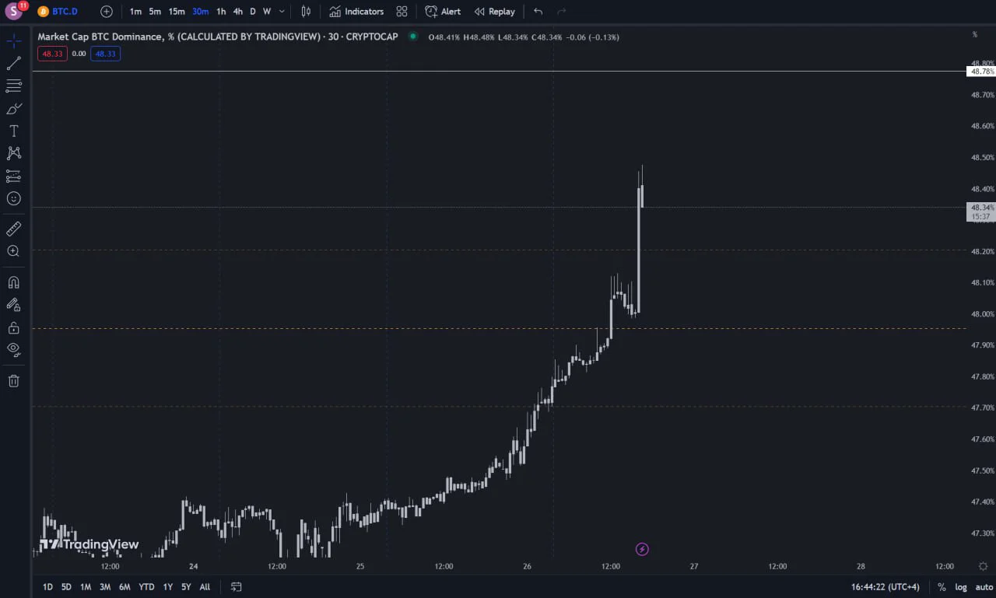
Task: Redo the last chart action
Action: (x=562, y=12)
